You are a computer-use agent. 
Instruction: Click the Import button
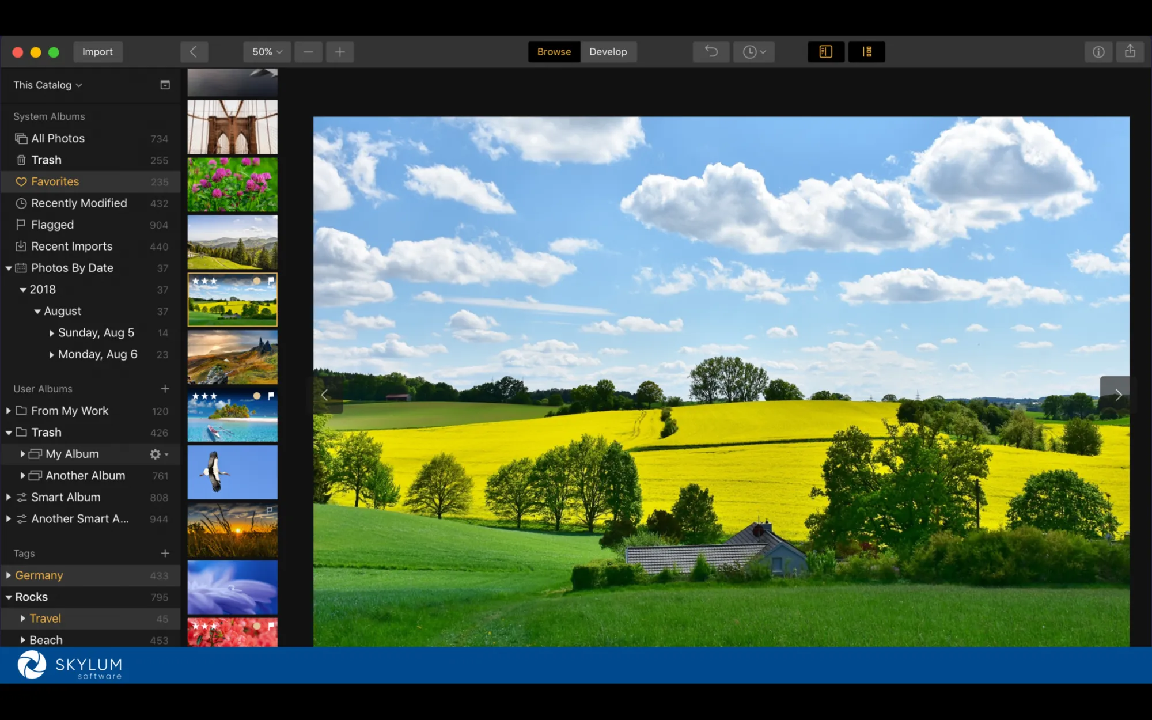(97, 52)
